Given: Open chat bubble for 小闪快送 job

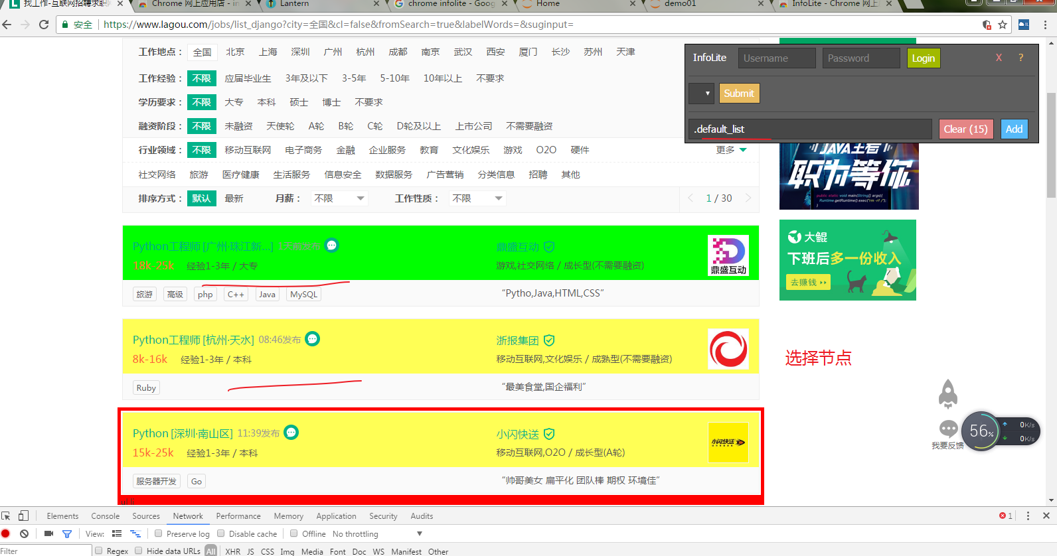Looking at the screenshot, I should pos(291,433).
